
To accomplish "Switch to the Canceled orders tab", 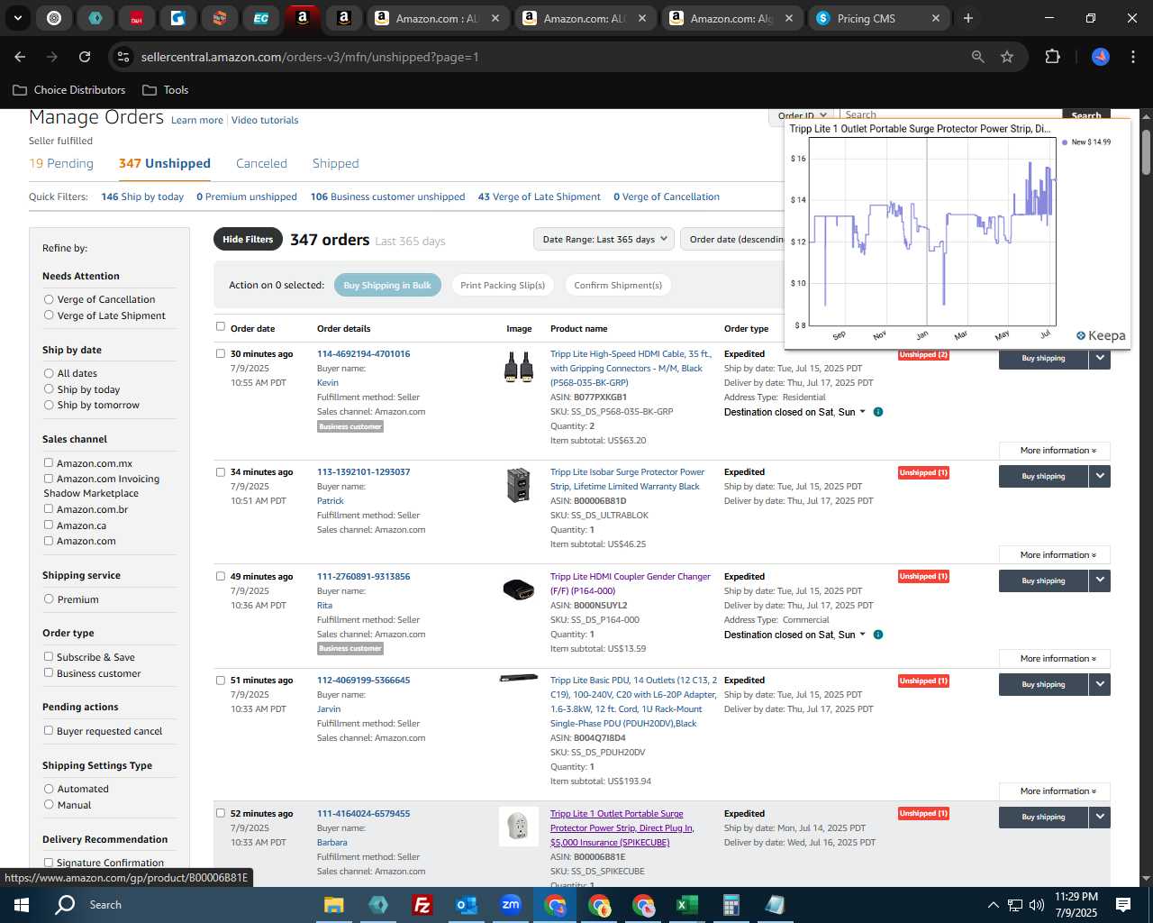I will point(261,163).
